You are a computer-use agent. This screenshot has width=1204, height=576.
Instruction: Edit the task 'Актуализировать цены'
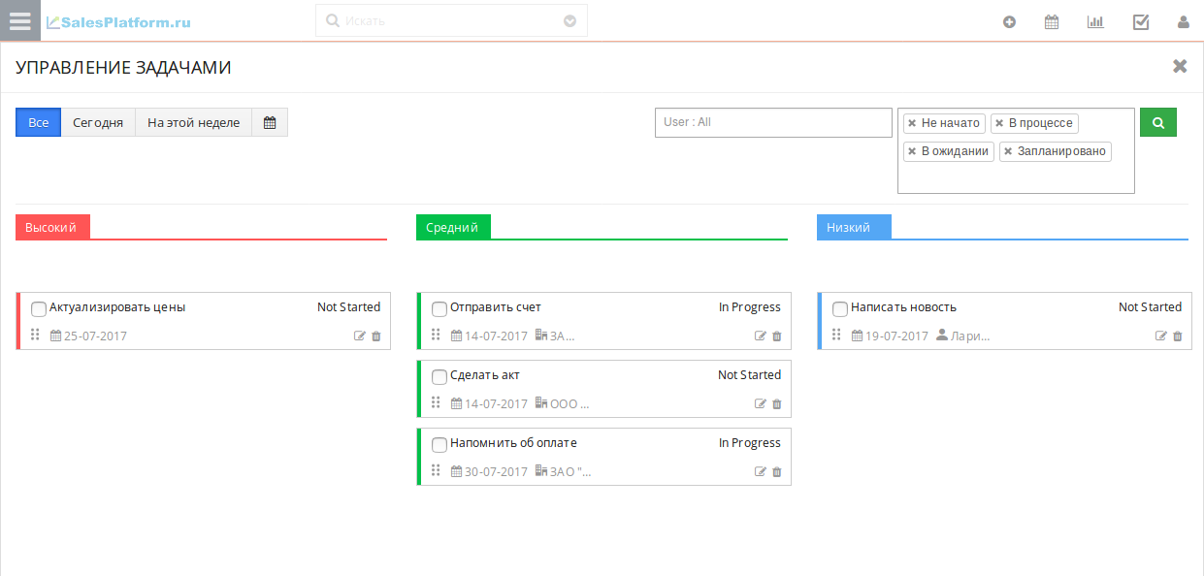coord(360,335)
